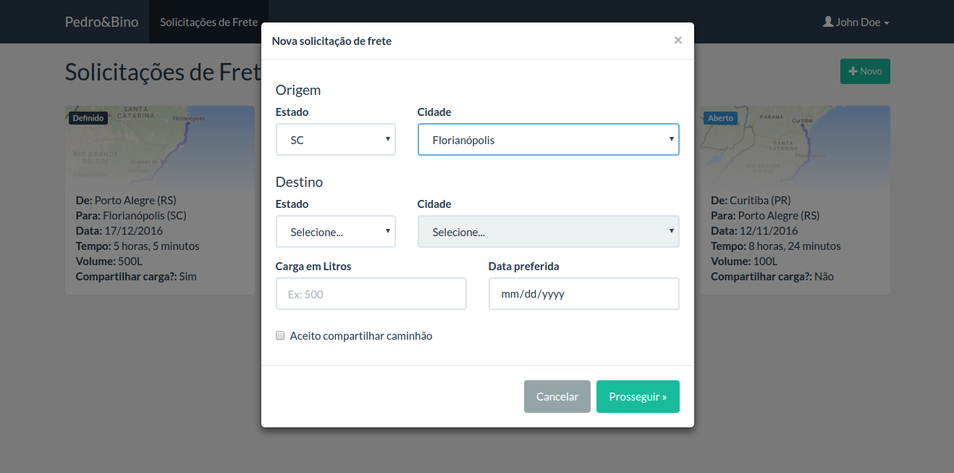Open the destination Cidade dropdown

click(548, 232)
